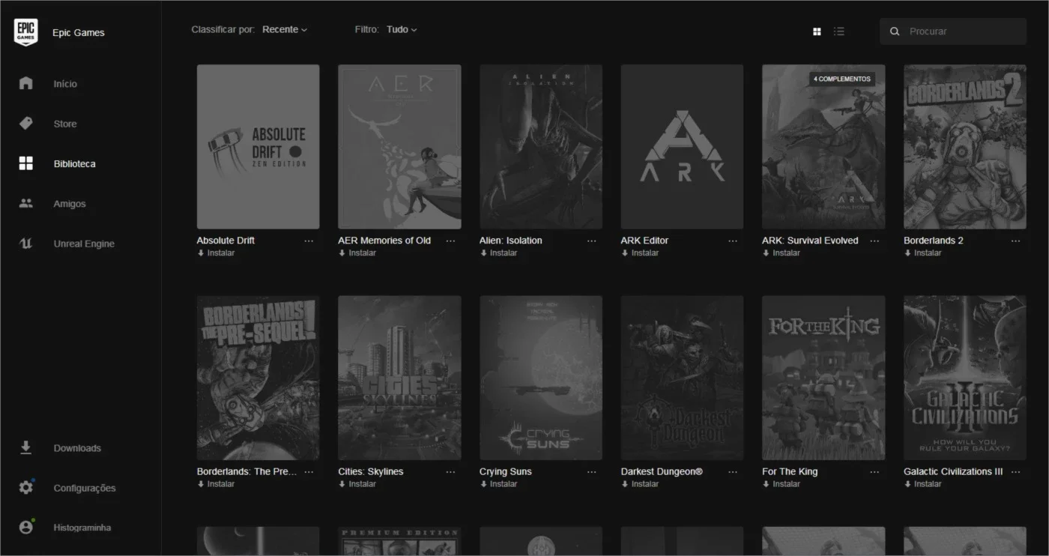Viewport: 1049px width, 556px height.
Task: Open AER Memories of Old options menu
Action: click(x=450, y=241)
